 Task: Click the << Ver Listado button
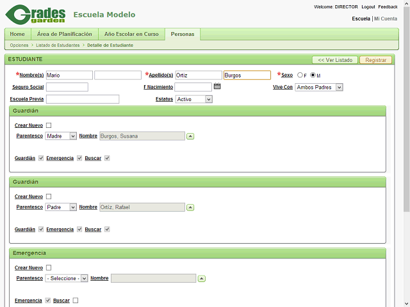point(335,59)
